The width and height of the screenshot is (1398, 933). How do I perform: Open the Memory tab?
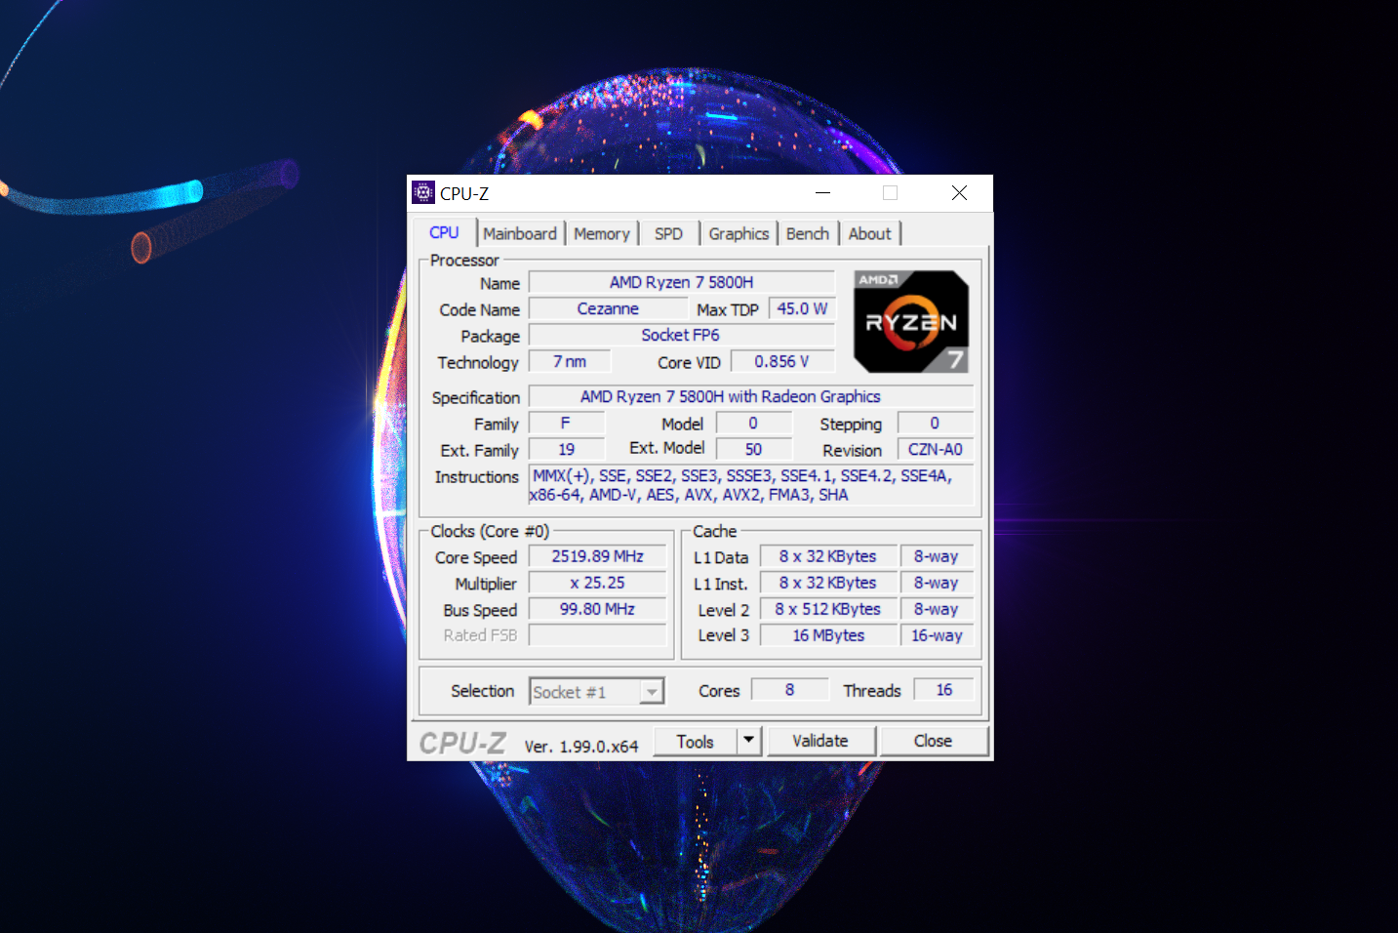pos(601,234)
